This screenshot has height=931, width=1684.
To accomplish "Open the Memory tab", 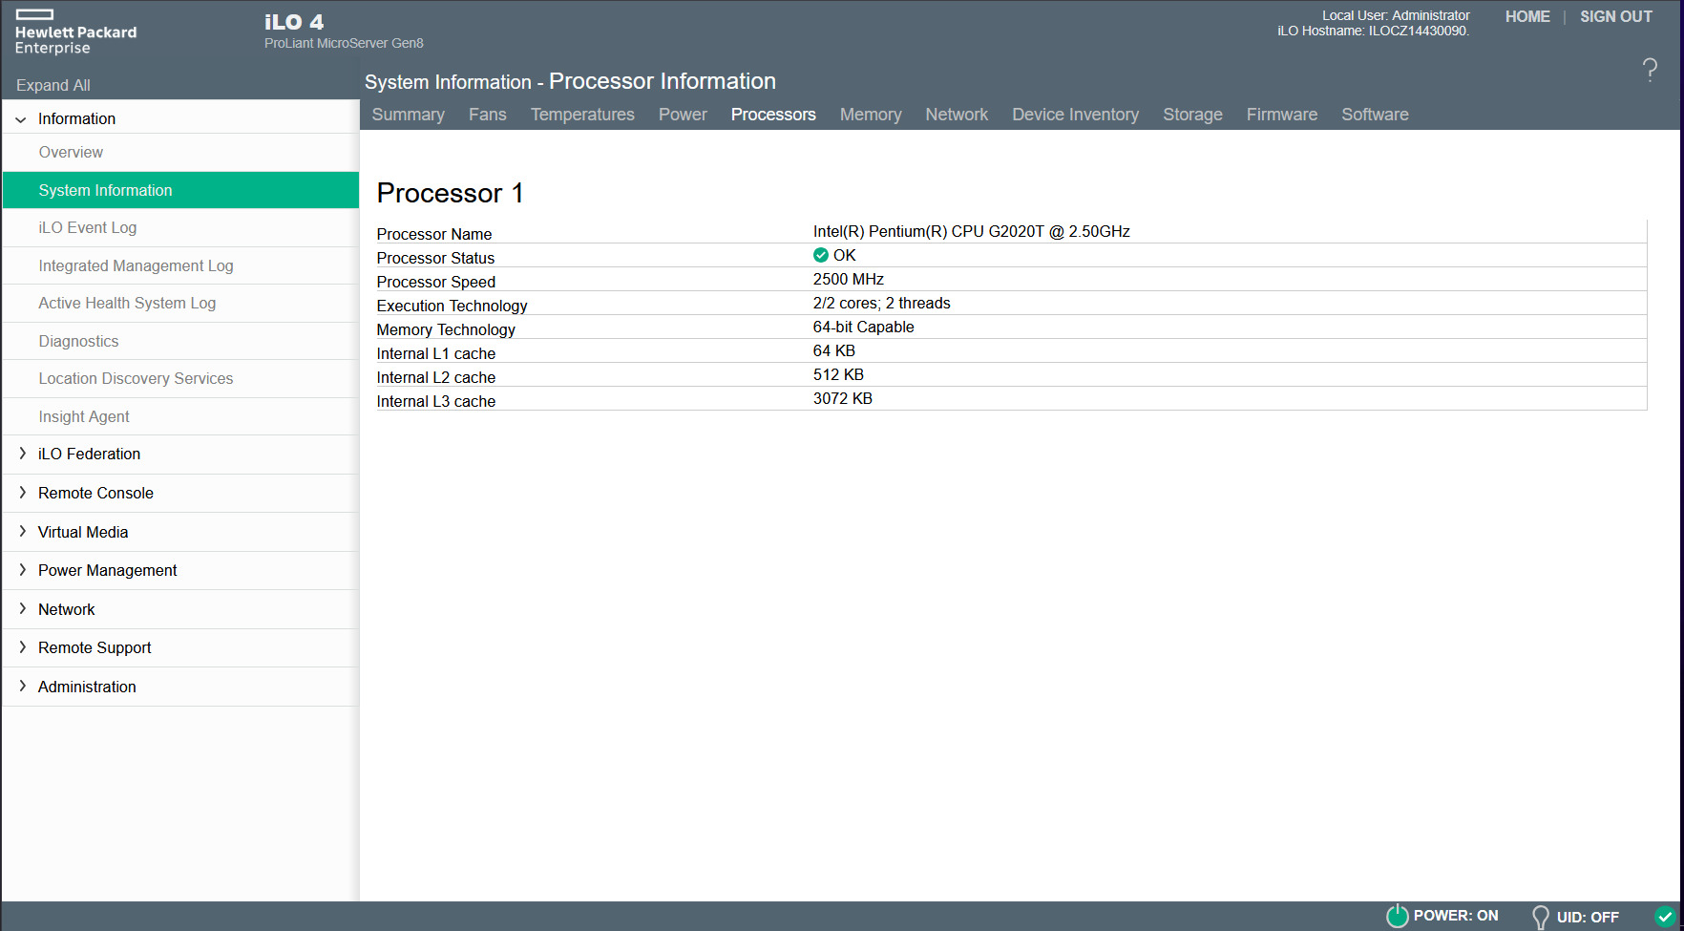I will coord(871,115).
